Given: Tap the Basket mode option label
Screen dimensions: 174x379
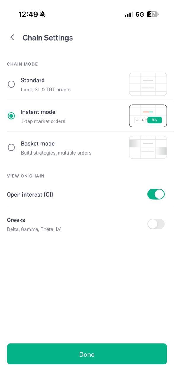Looking at the screenshot, I should pos(38,144).
